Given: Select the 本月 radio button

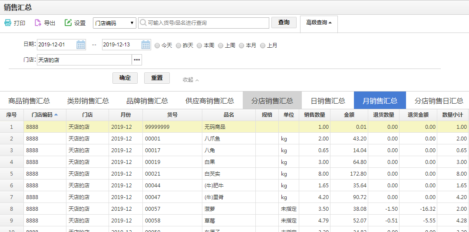Looking at the screenshot, I should pyautogui.click(x=242, y=46).
